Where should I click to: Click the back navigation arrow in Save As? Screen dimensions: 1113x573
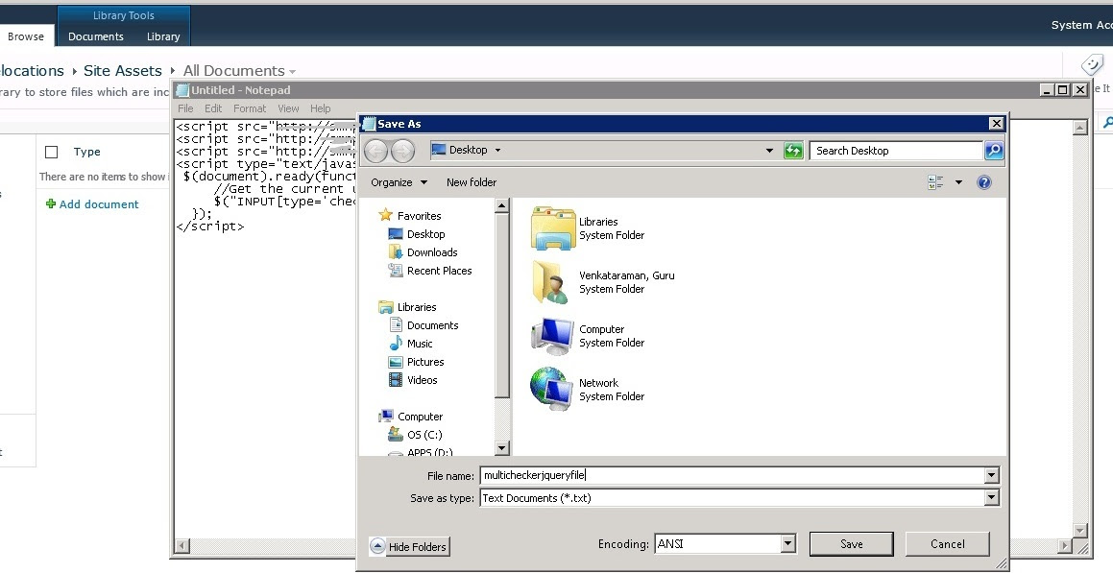click(375, 151)
